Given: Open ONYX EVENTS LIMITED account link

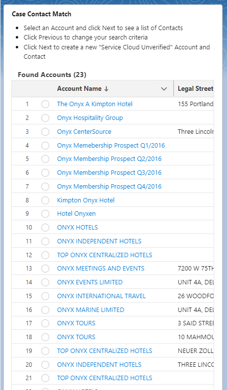Looking at the screenshot, I should [90, 282].
